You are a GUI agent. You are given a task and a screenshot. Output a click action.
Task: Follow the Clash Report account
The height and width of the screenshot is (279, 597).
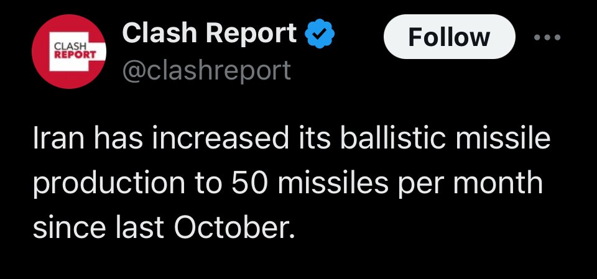(449, 37)
